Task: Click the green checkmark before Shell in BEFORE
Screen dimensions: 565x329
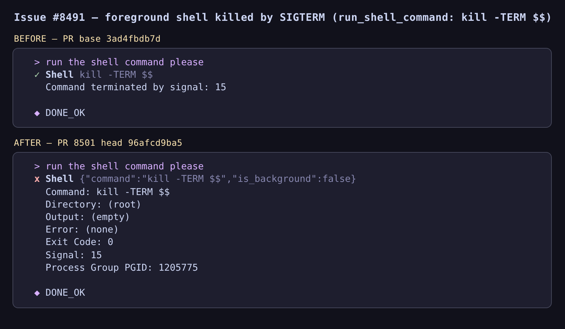Action: [37, 75]
